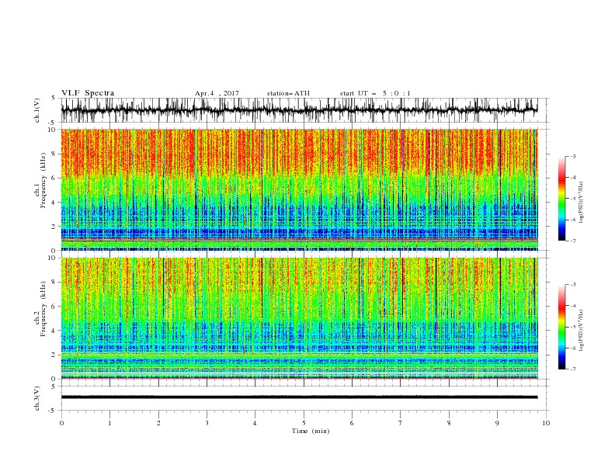The height and width of the screenshot is (475, 615).
Task: Click the flat ch.3 voltage trace
Action: click(299, 397)
